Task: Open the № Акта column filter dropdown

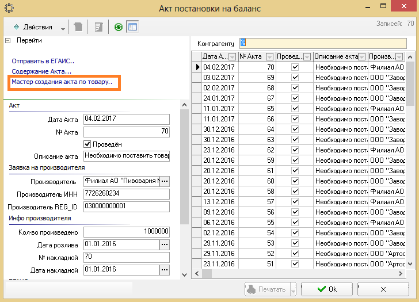Action: [269, 56]
